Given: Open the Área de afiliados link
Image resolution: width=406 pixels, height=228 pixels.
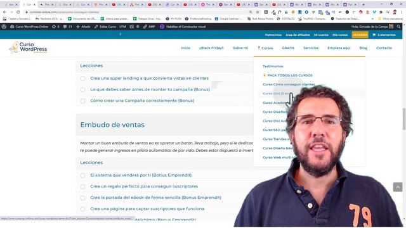Looking at the screenshot, I should point(298,35).
